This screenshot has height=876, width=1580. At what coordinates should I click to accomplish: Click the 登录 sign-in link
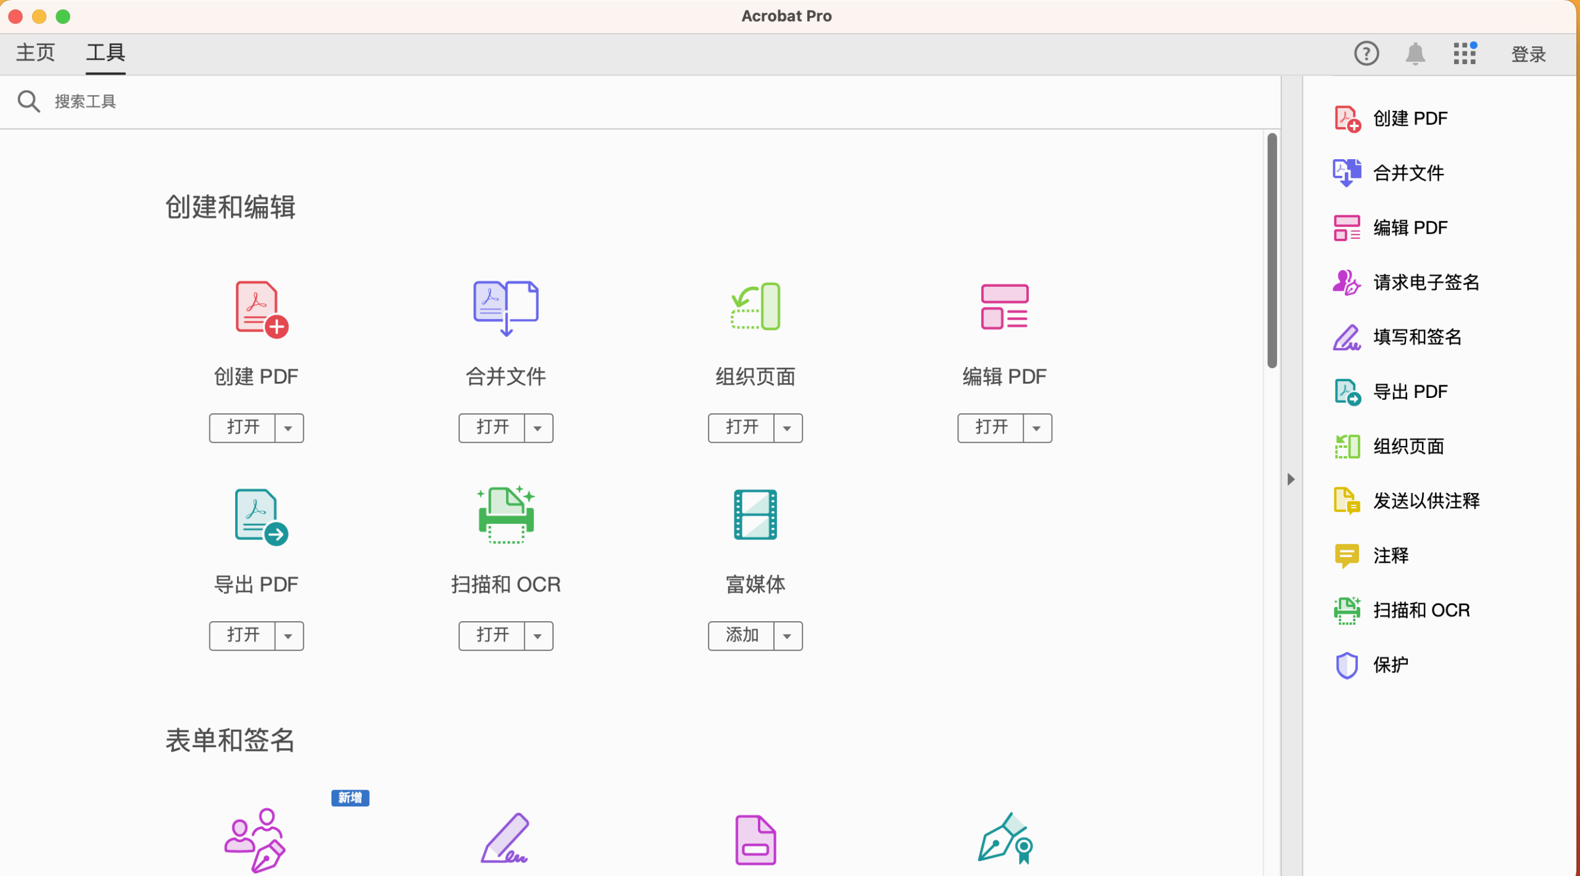(x=1528, y=54)
